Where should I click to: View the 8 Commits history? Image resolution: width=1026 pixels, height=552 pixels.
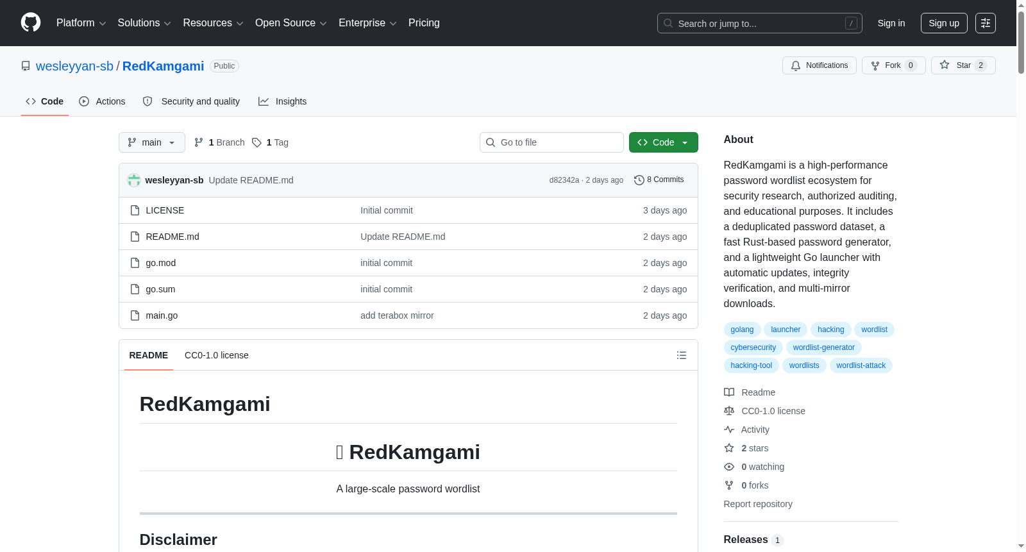point(659,180)
